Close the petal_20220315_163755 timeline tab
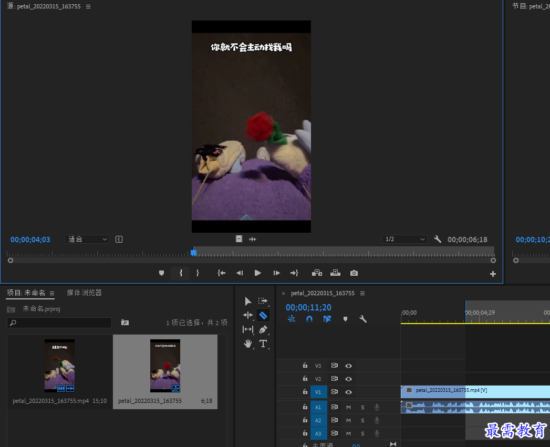Screen dimensions: 550x447 (x=284, y=293)
